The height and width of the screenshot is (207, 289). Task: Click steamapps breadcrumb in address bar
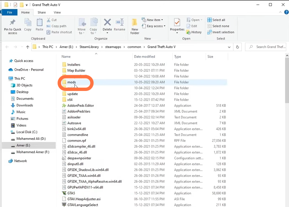pyautogui.click(x=113, y=47)
